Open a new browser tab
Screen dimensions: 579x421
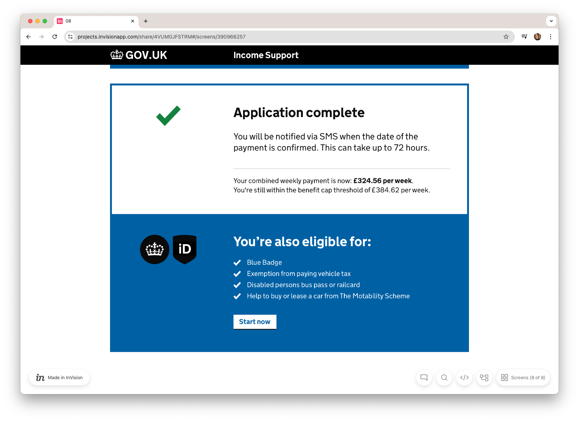click(x=146, y=21)
